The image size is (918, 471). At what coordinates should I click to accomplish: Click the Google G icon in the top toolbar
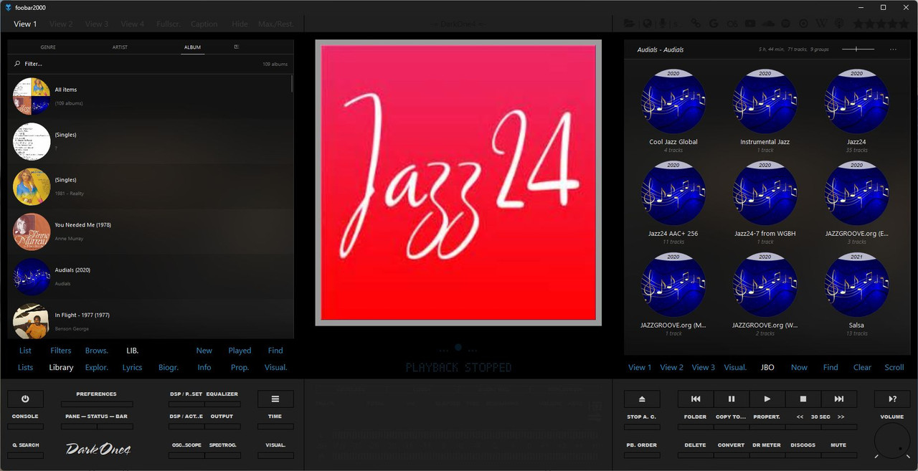click(714, 24)
